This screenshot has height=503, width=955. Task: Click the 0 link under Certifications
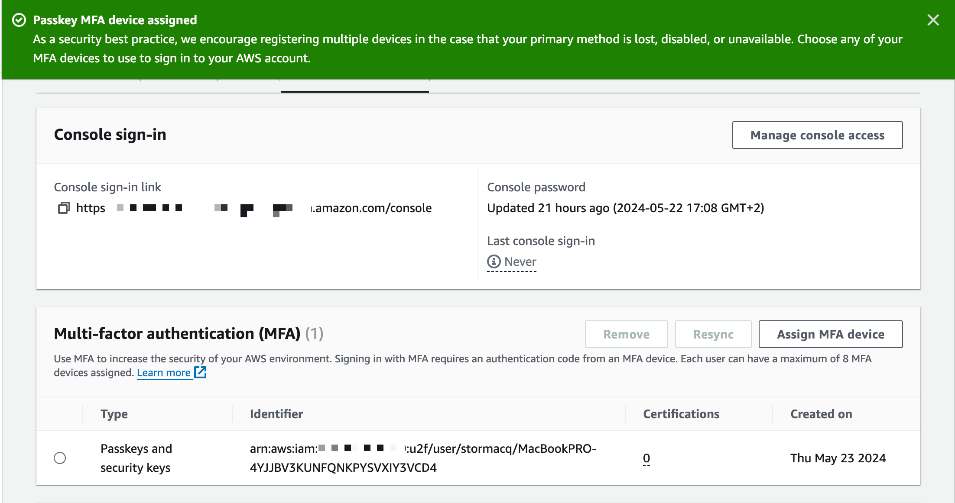[646, 458]
